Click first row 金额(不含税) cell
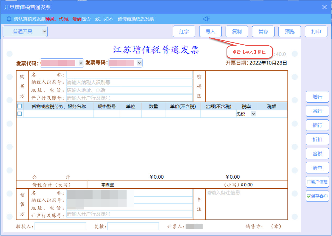Image resolution: width=332 pixels, height=236 pixels. [x=218, y=114]
